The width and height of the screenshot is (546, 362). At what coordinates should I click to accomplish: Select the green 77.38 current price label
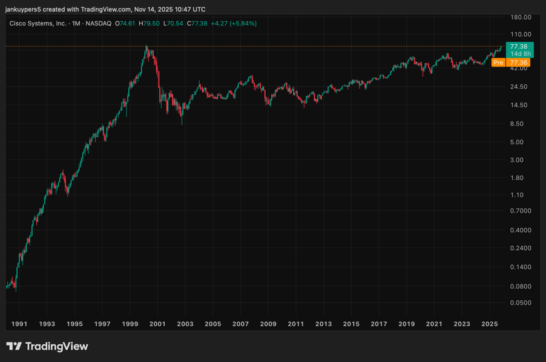pyautogui.click(x=519, y=46)
